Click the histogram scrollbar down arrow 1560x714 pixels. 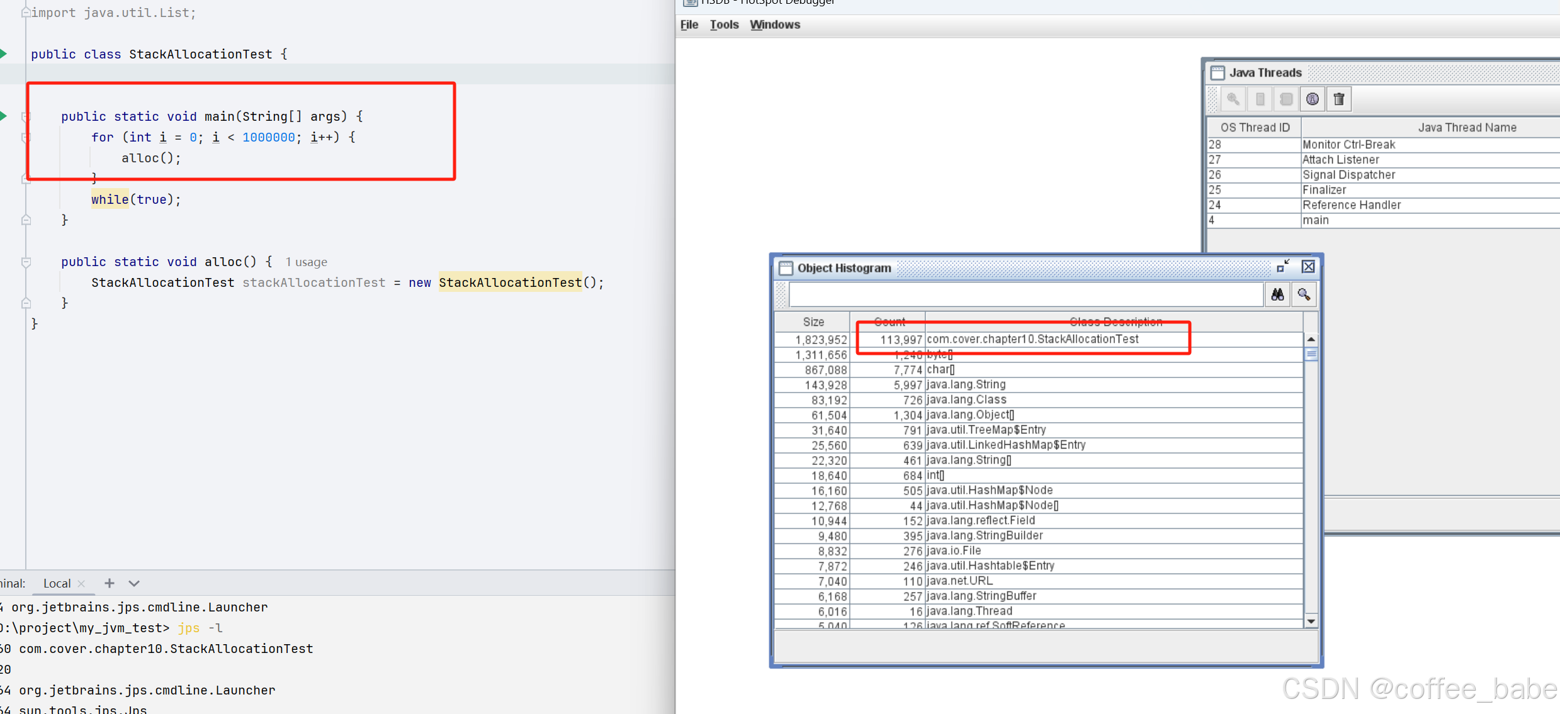coord(1311,621)
